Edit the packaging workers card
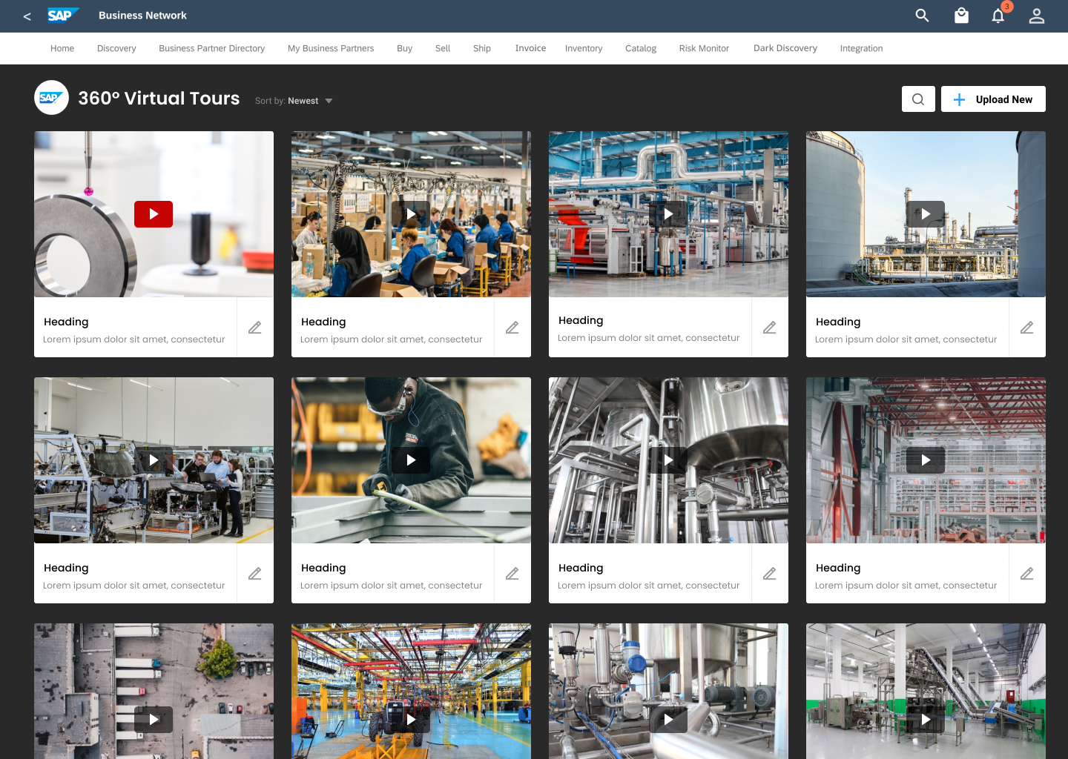Viewport: 1068px width, 759px height. click(512, 328)
